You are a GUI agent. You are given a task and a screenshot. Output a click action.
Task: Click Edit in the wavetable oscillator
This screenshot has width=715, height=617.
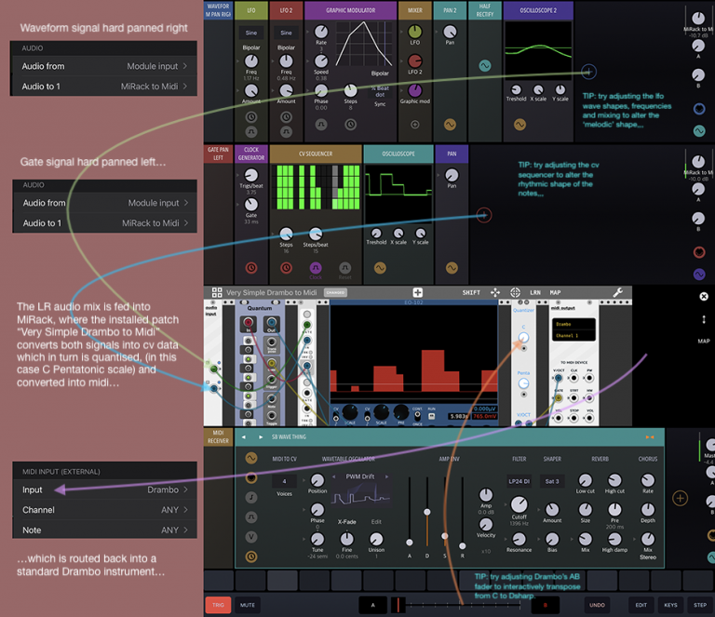pyautogui.click(x=376, y=522)
